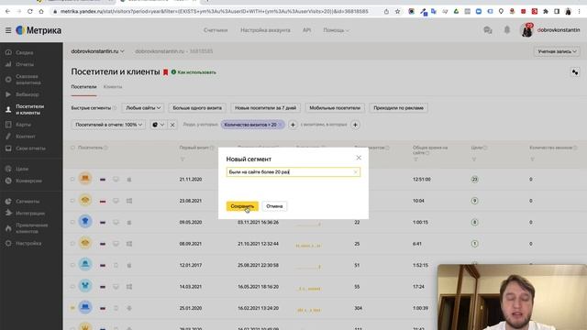Open Интеграции in the sidebar
The image size is (587, 330).
click(30, 214)
